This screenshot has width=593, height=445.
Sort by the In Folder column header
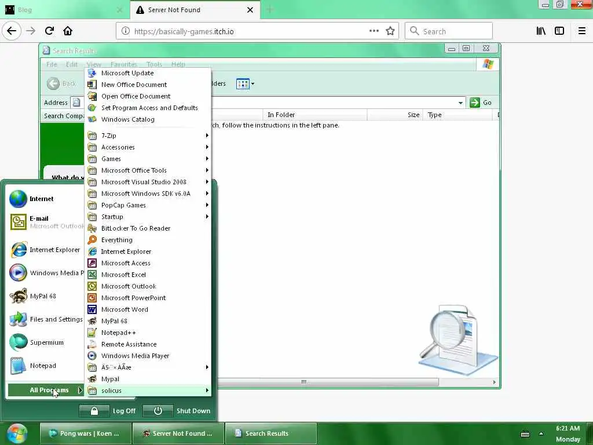[x=315, y=115]
